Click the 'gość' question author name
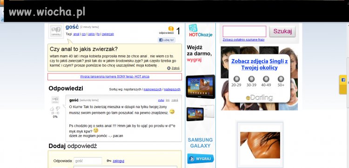The width and height of the screenshot is (349, 168). click(72, 27)
